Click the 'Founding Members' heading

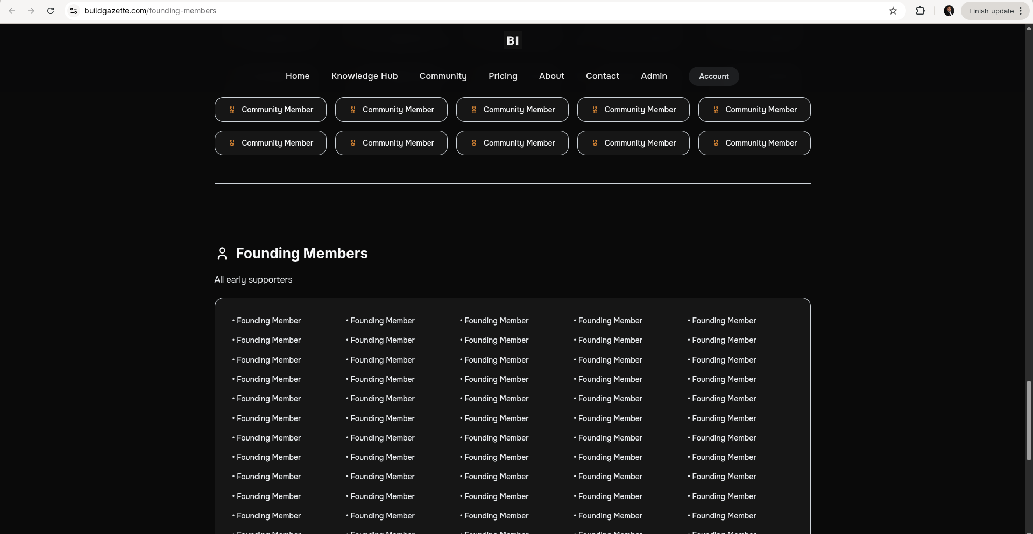coord(302,254)
